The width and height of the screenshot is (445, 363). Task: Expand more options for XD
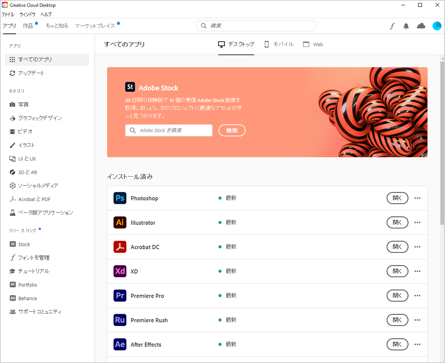click(x=417, y=271)
